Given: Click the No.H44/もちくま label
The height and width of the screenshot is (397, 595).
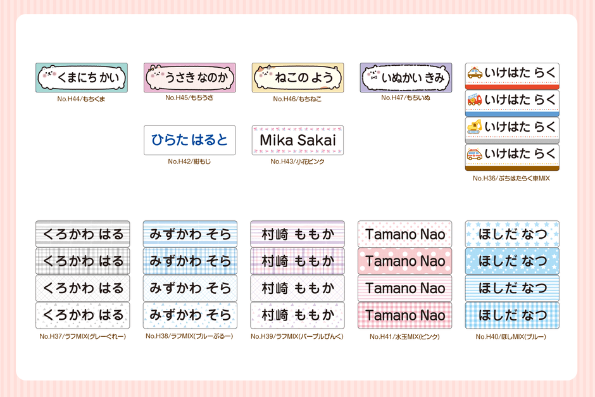Looking at the screenshot, I should (x=81, y=99).
